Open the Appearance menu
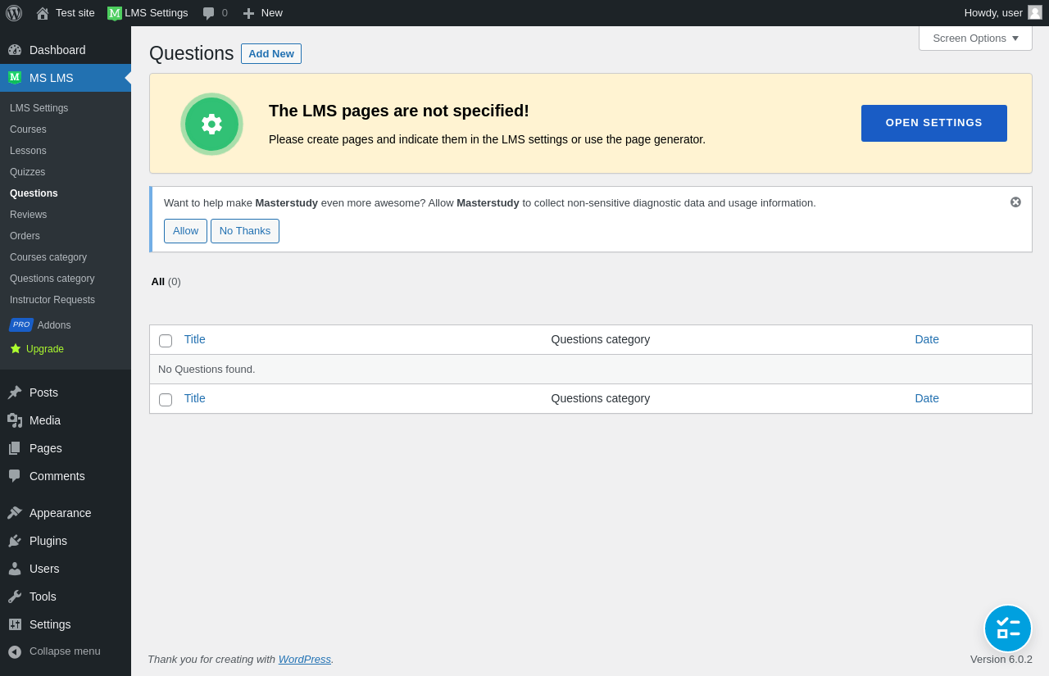Image resolution: width=1049 pixels, height=676 pixels. tap(60, 513)
